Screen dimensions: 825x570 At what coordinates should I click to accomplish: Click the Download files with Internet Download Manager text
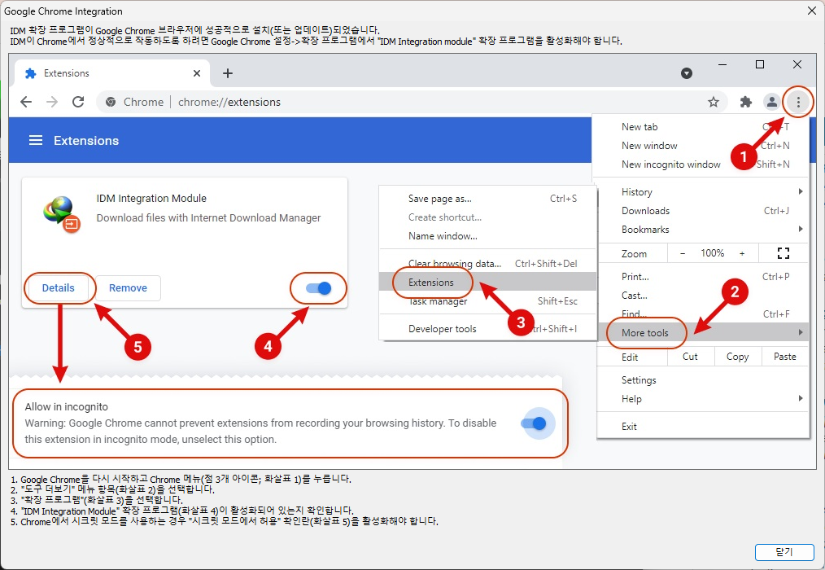tap(208, 218)
